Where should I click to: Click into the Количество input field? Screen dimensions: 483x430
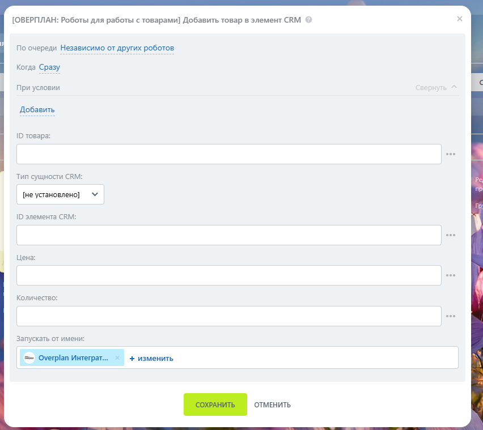[228, 317]
